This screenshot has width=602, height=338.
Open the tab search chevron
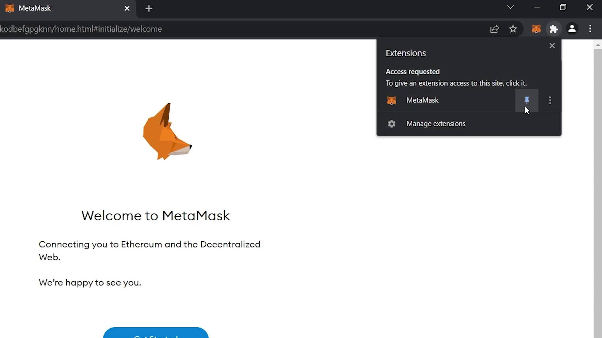[510, 7]
